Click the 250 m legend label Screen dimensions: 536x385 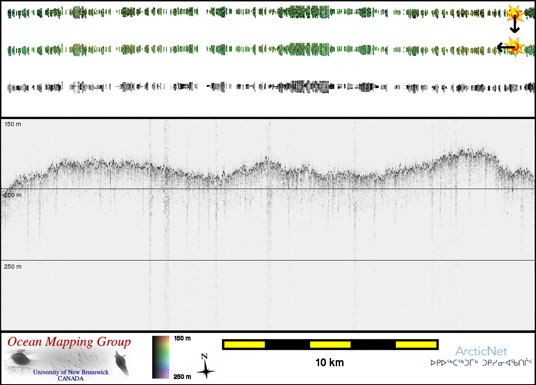182,376
